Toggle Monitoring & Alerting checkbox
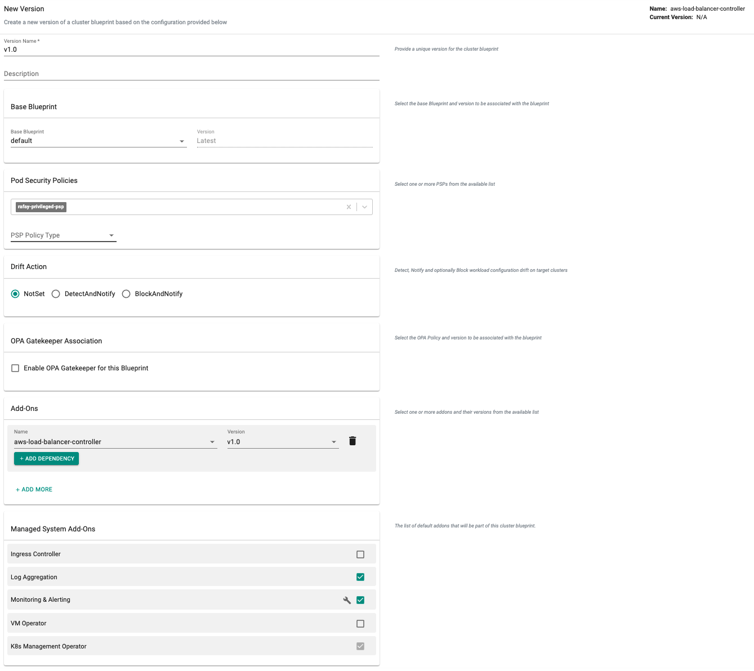 coord(360,600)
